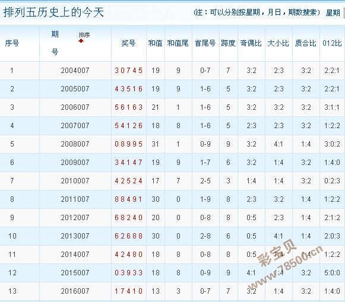
Task: Click the 奖号 column header
Action: pyautogui.click(x=128, y=43)
